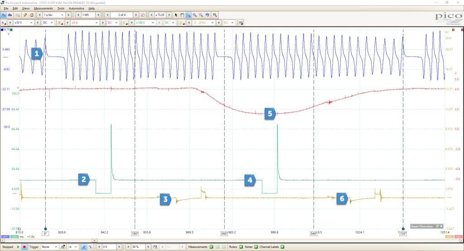The width and height of the screenshot is (464, 251).
Task: Open the Views menu
Action: coord(26,8)
